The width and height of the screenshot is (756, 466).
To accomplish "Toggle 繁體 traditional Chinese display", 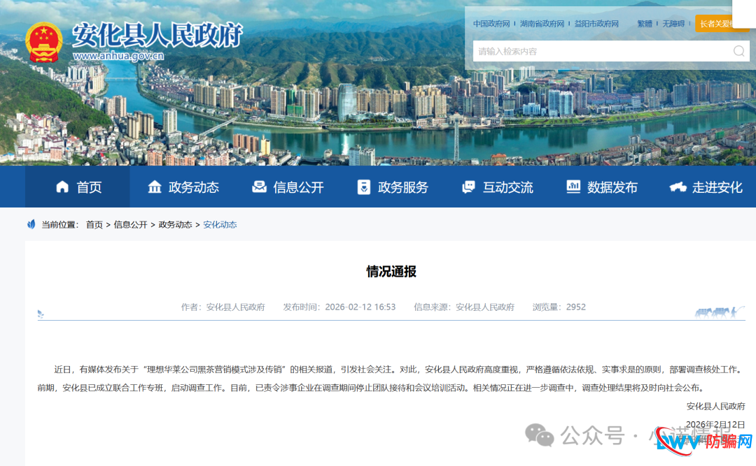I will [645, 23].
